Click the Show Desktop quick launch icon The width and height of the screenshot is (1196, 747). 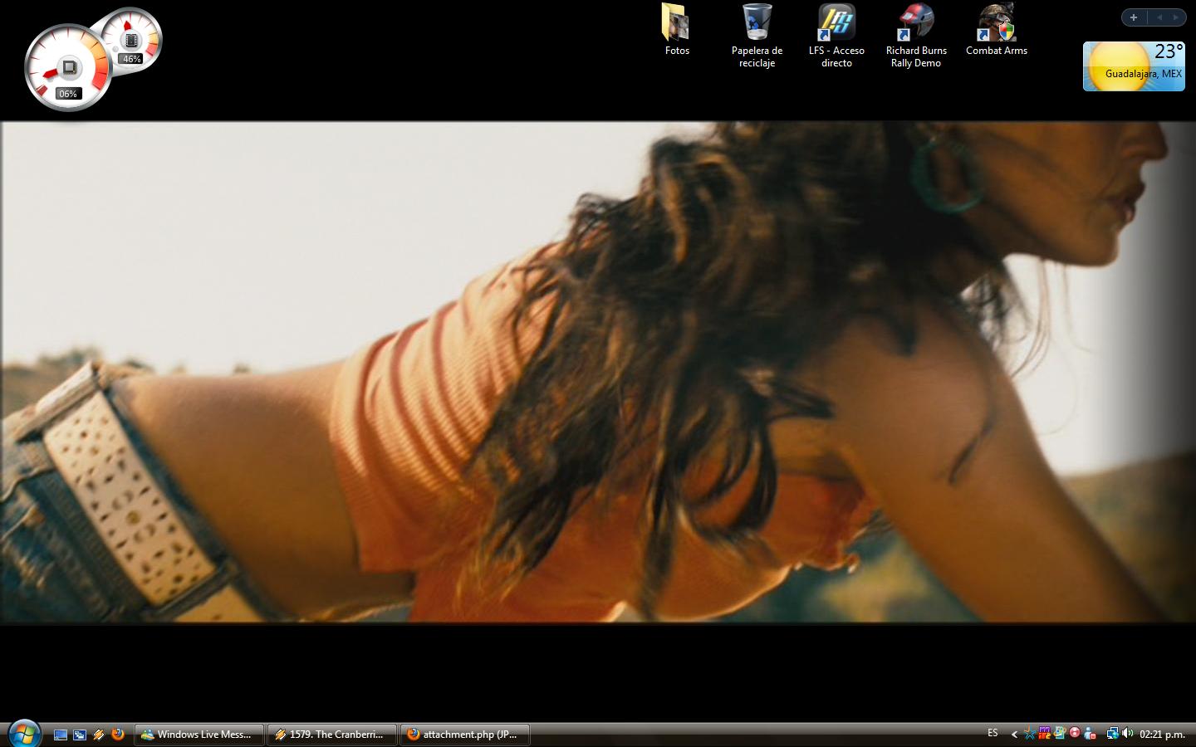tap(61, 735)
